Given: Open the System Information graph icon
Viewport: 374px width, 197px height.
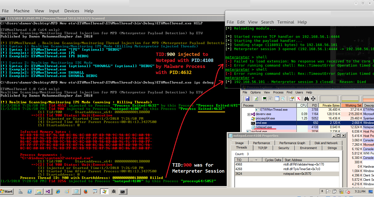Looking at the screenshot, I should (264, 99).
